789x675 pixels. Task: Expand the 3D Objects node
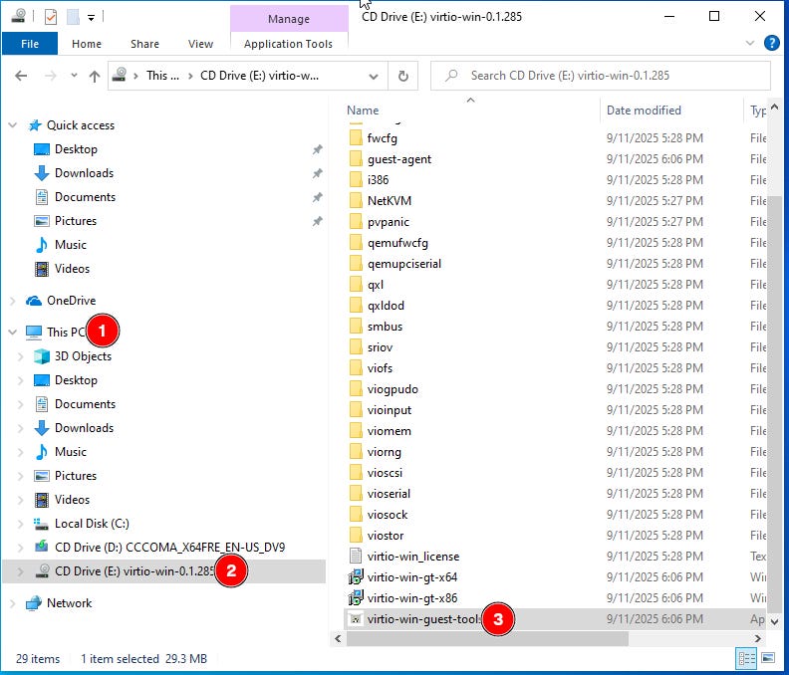21,356
